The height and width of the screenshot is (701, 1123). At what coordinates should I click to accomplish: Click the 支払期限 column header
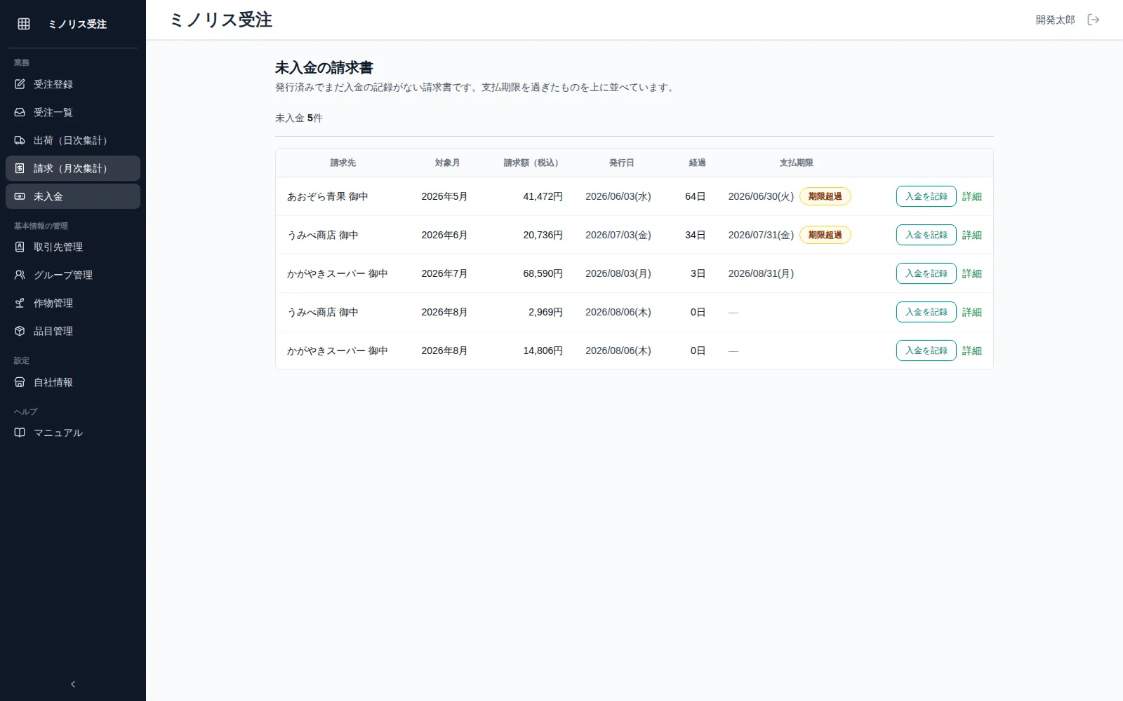796,163
